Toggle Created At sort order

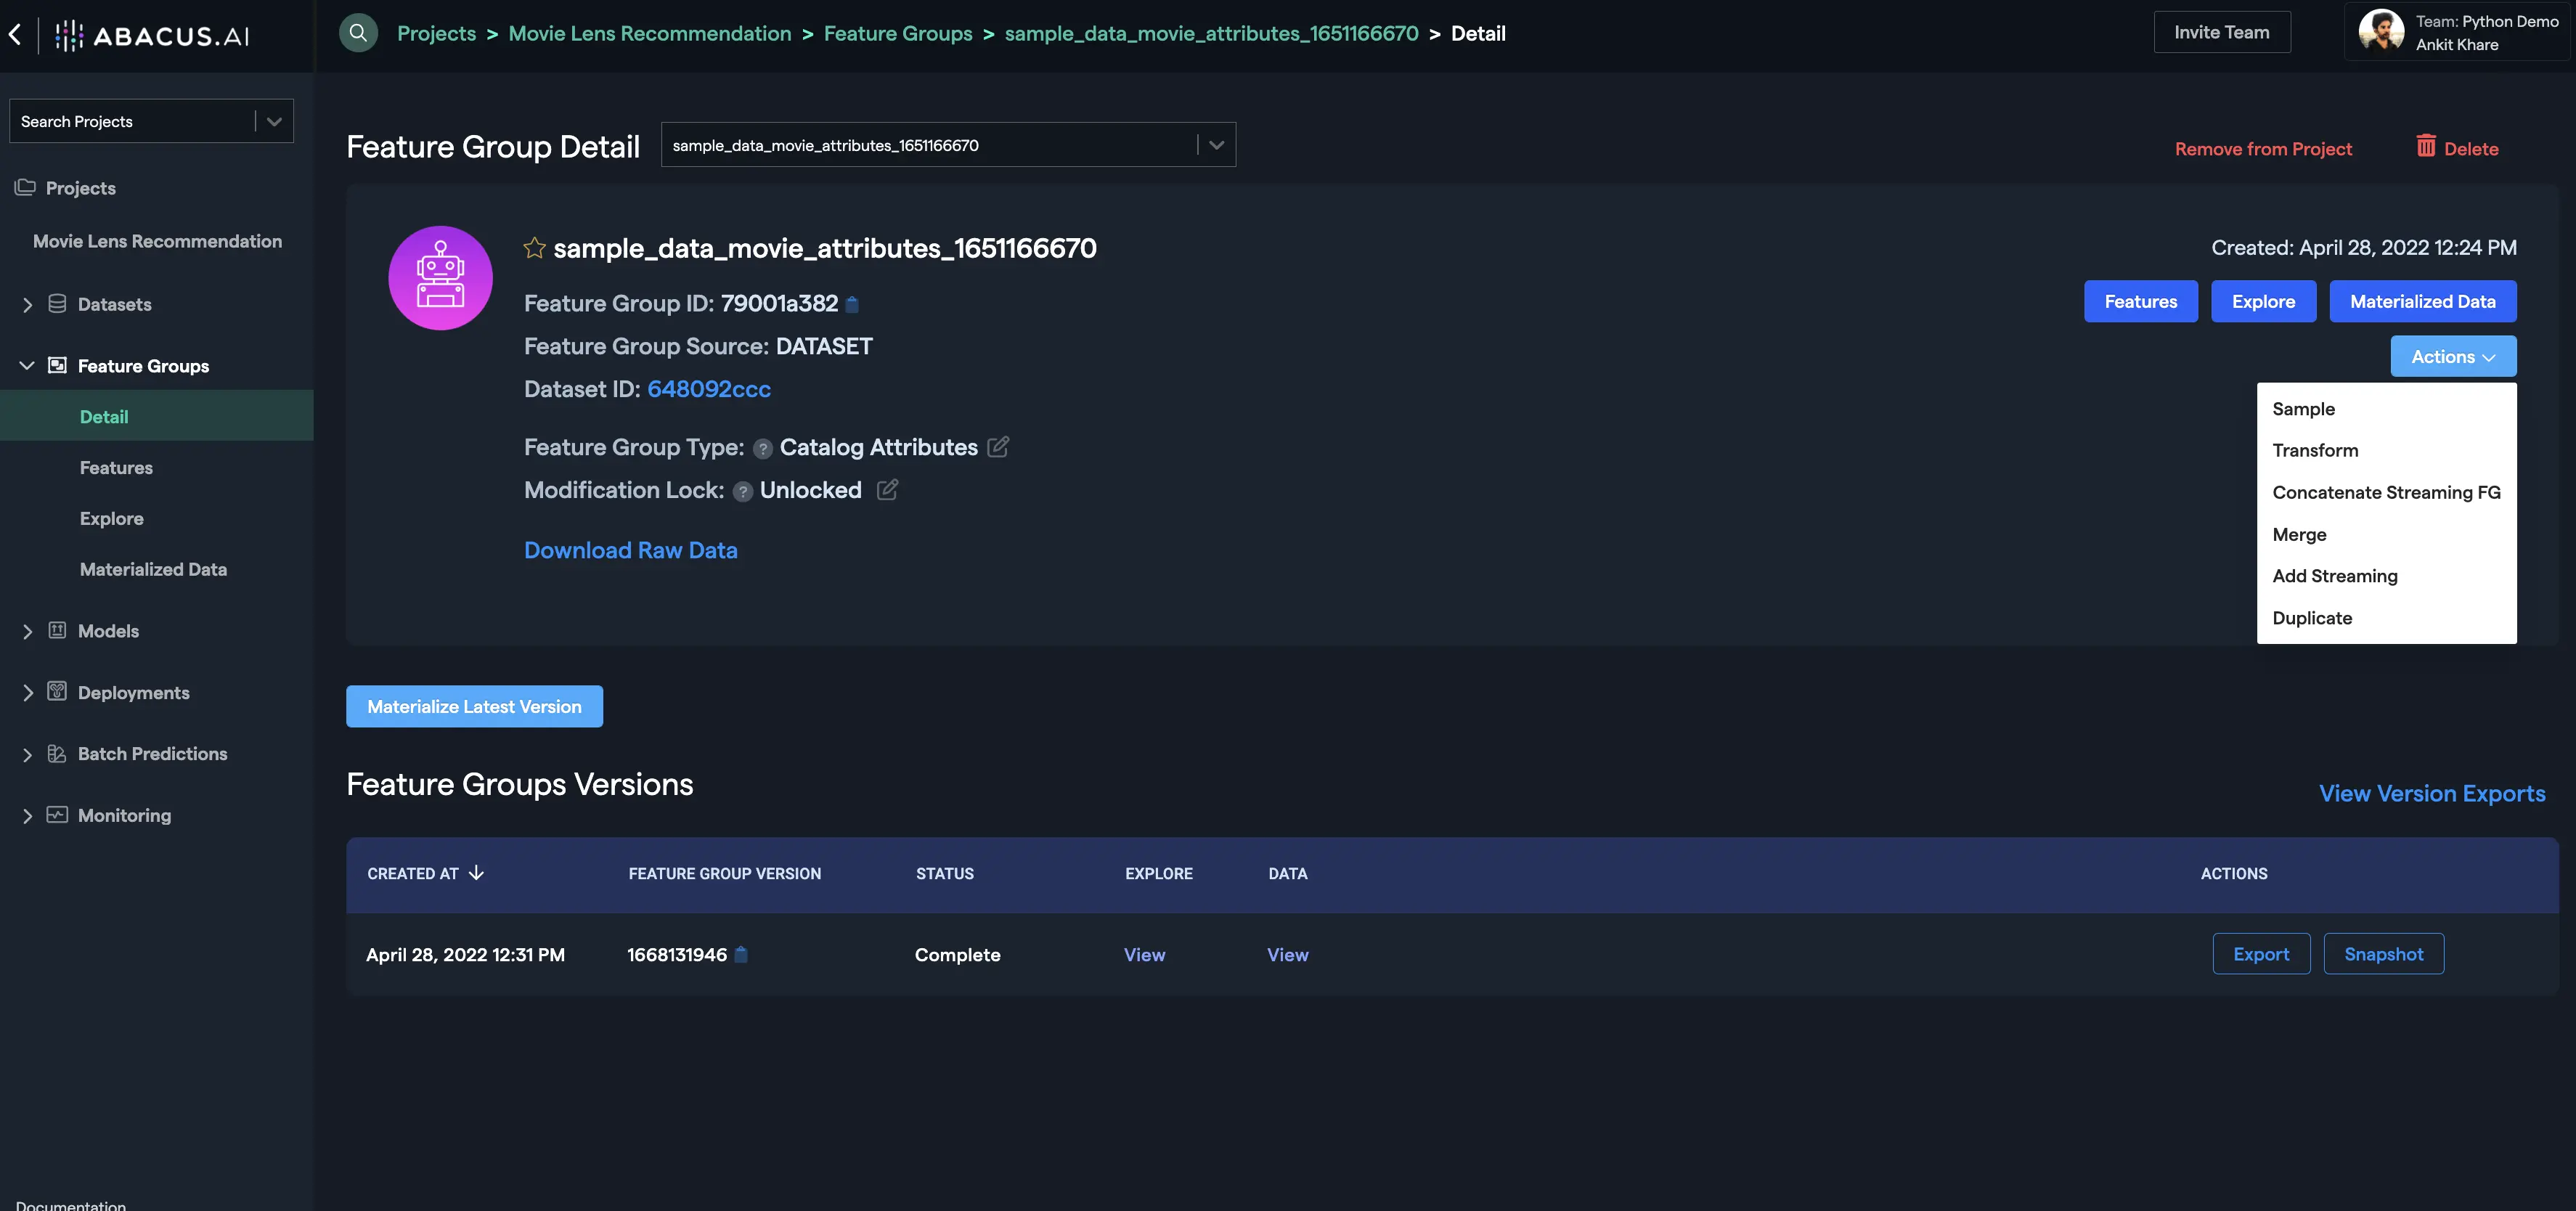(476, 873)
